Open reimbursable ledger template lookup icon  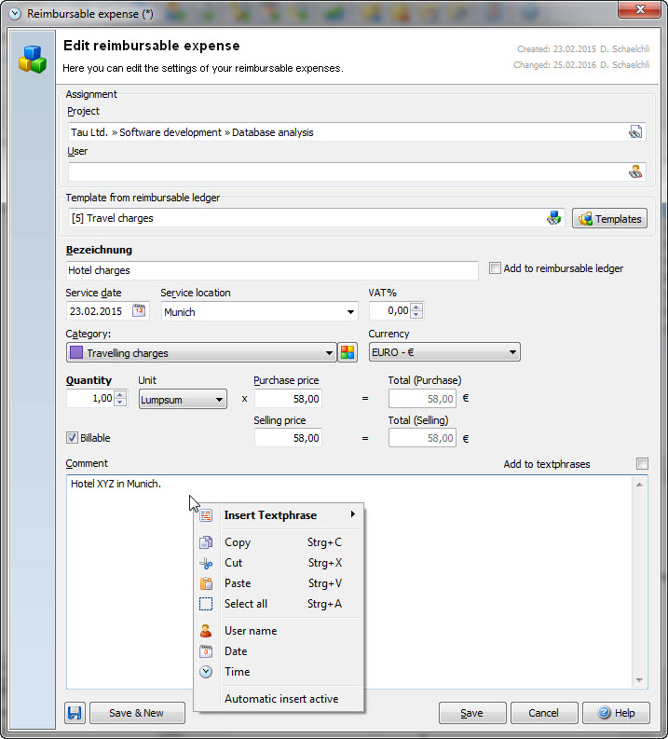554,218
